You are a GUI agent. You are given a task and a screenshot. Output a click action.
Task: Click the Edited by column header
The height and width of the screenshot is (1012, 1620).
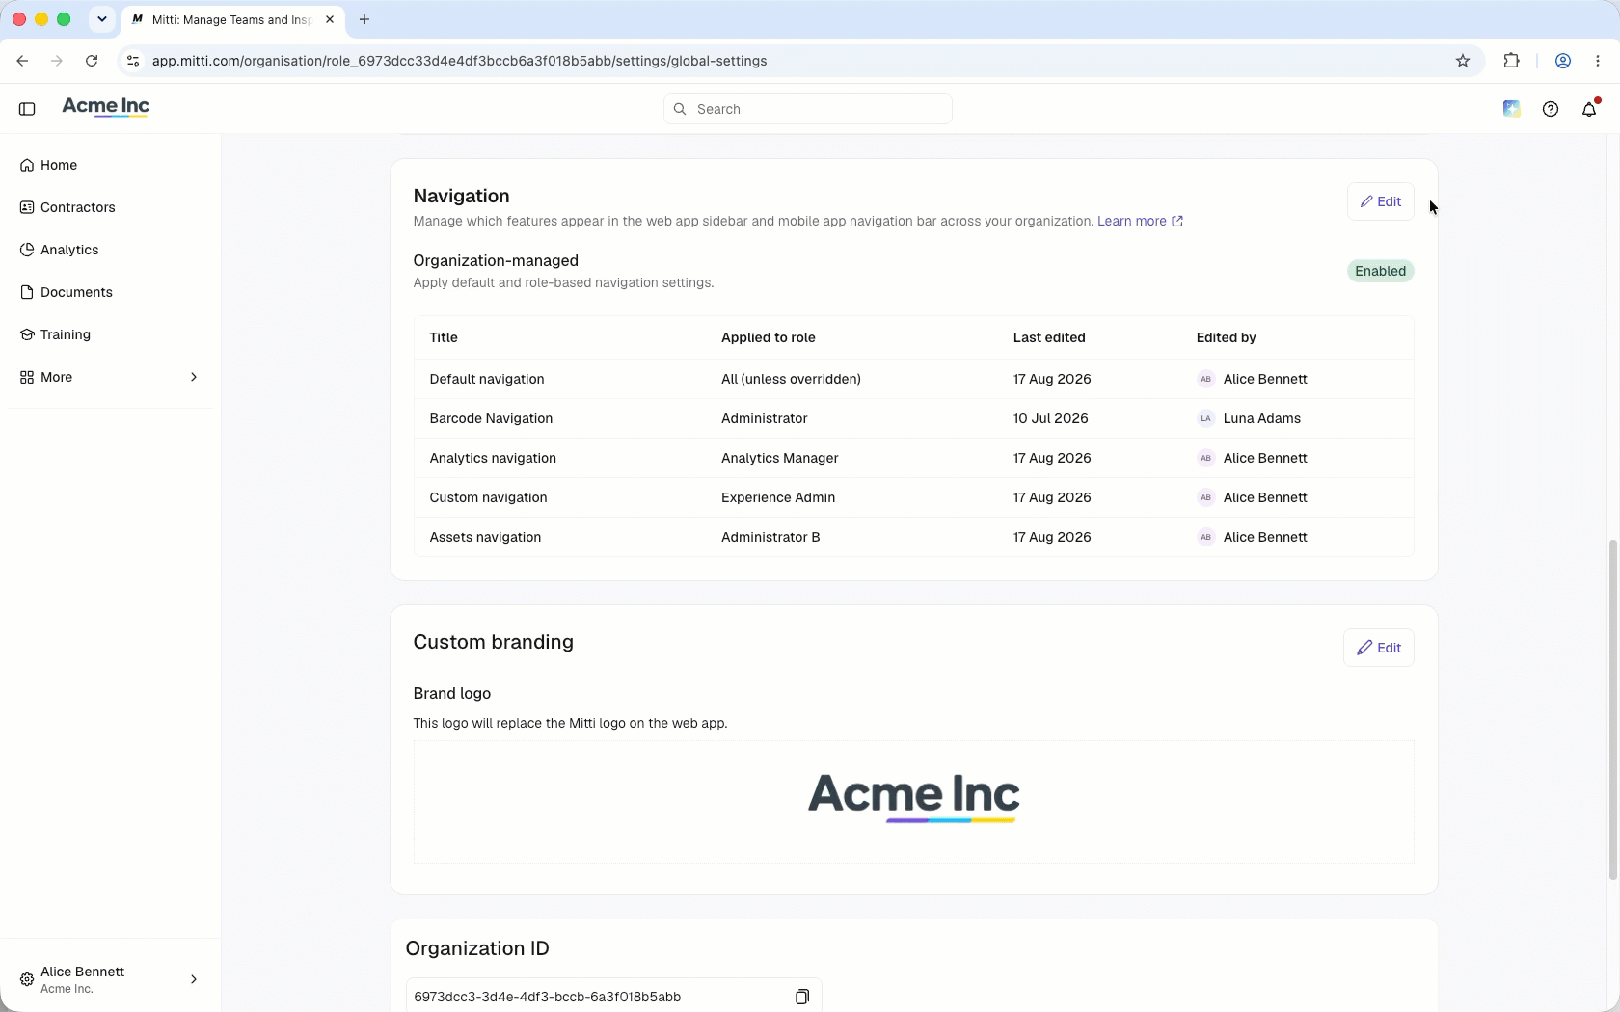pos(1227,337)
